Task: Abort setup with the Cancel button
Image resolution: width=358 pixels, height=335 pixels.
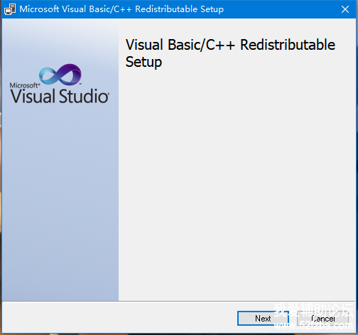Action: [323, 319]
